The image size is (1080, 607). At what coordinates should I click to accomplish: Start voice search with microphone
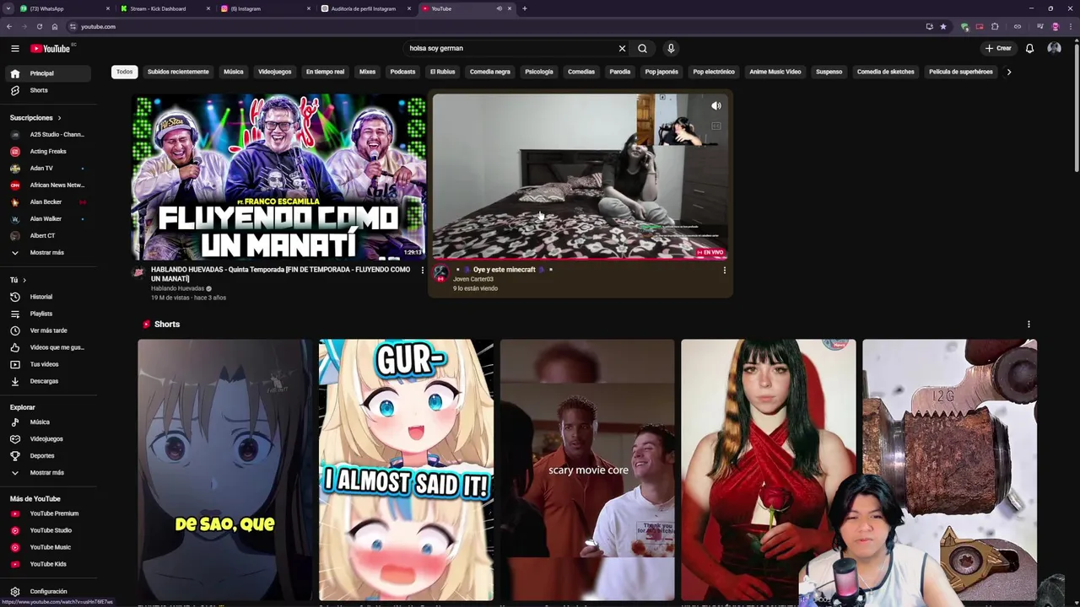[671, 48]
